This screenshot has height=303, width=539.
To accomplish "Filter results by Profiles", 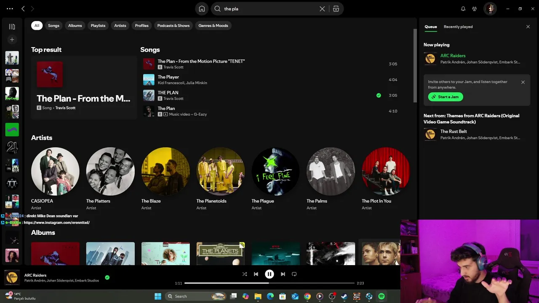I will pos(142,26).
